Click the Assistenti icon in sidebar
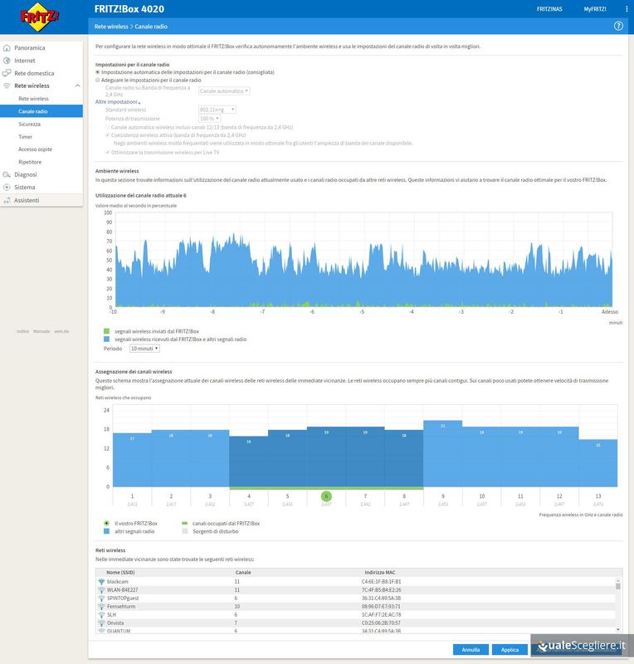 [7, 200]
